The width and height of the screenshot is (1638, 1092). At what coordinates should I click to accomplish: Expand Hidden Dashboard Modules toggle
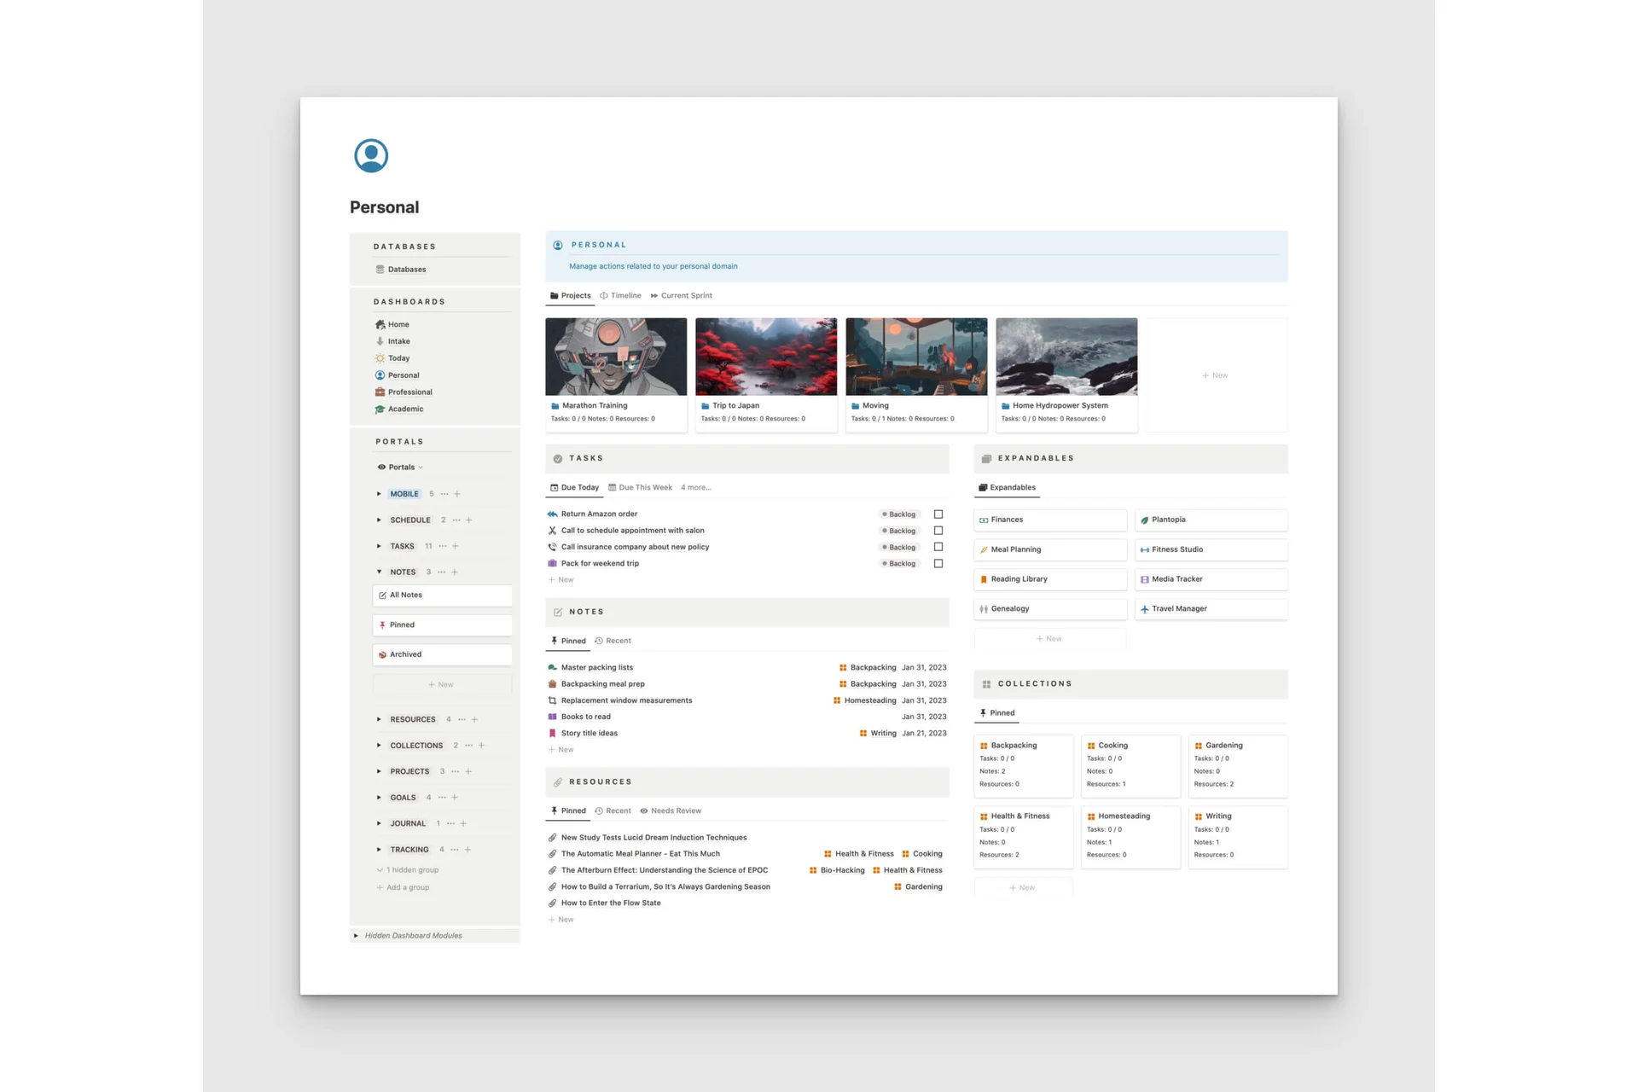[x=357, y=936]
